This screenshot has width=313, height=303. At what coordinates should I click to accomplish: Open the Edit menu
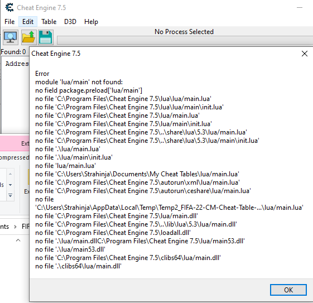pos(28,22)
